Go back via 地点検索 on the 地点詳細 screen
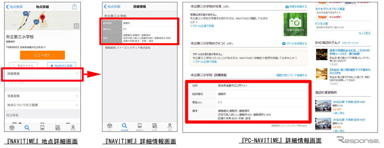The width and height of the screenshot is (384, 148). [x=14, y=7]
